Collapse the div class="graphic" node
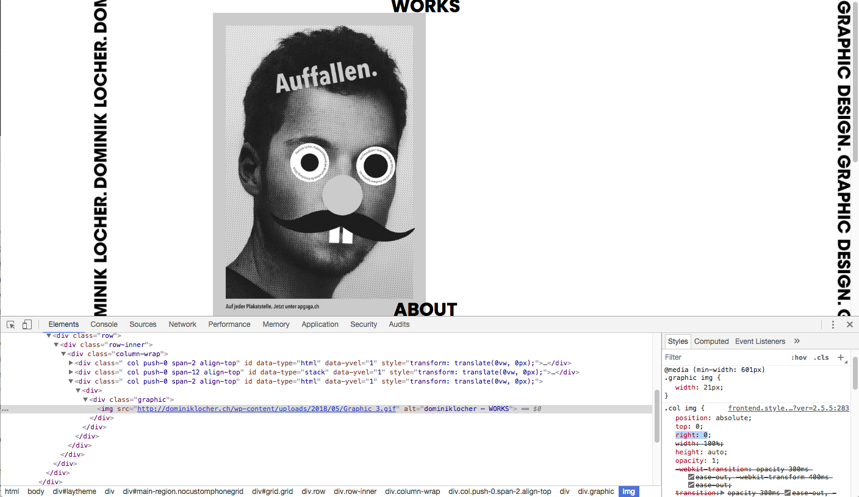The image size is (859, 497). coord(86,399)
